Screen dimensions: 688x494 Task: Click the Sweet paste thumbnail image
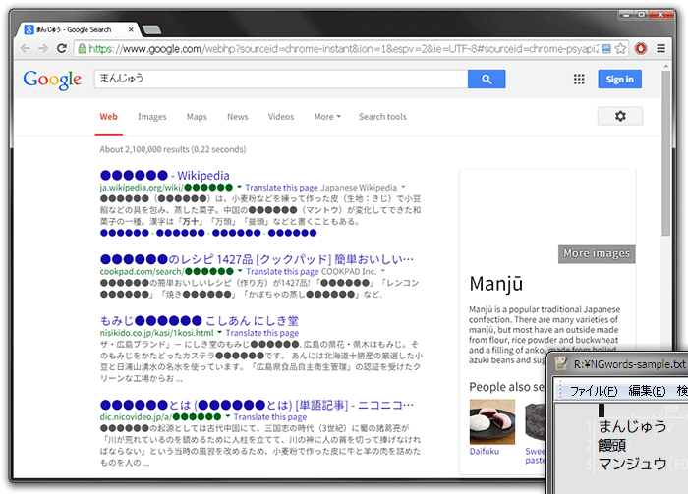pyautogui.click(x=537, y=421)
